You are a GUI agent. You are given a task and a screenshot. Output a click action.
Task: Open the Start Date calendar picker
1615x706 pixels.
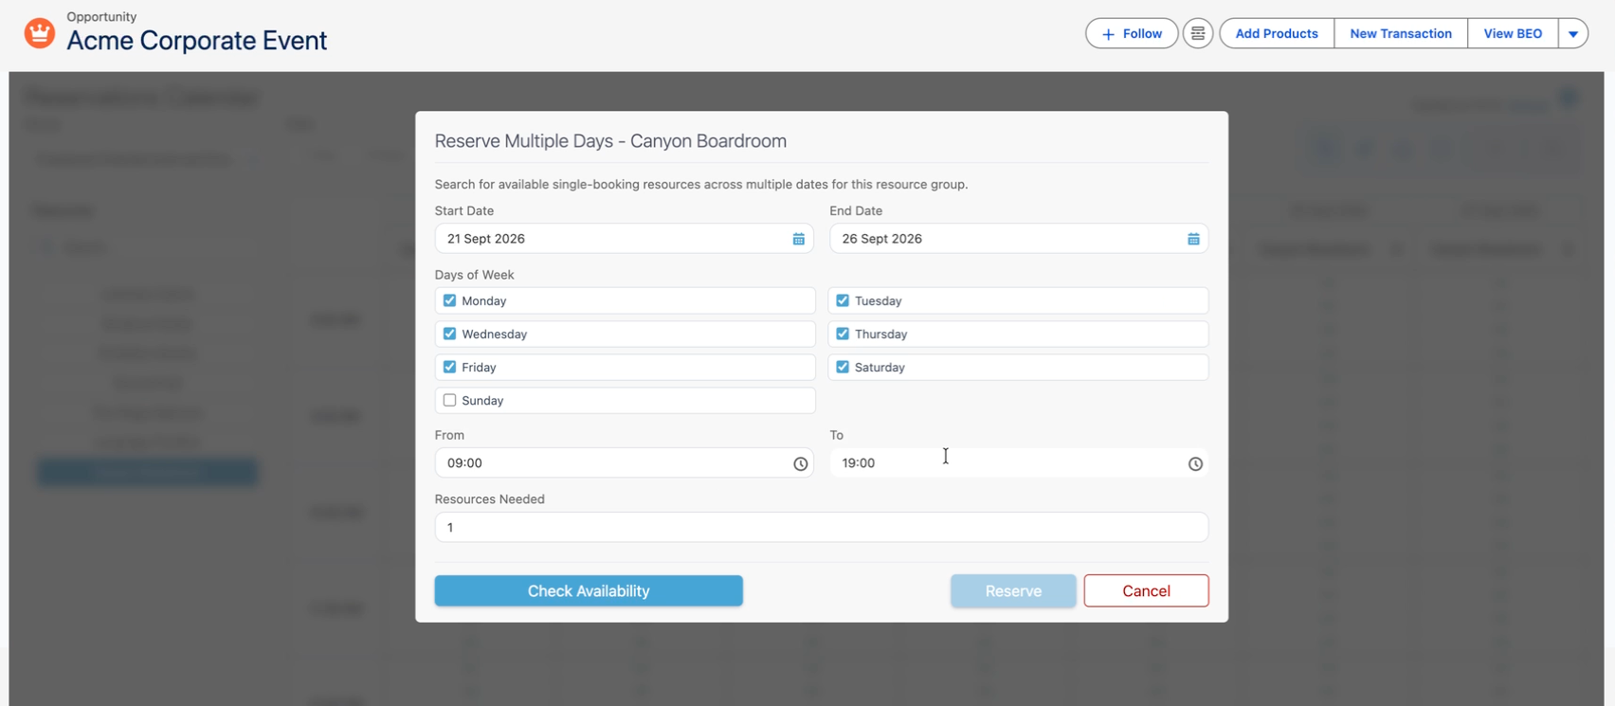(x=799, y=239)
